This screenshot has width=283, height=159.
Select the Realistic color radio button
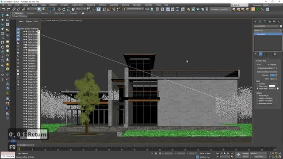(x=257, y=84)
